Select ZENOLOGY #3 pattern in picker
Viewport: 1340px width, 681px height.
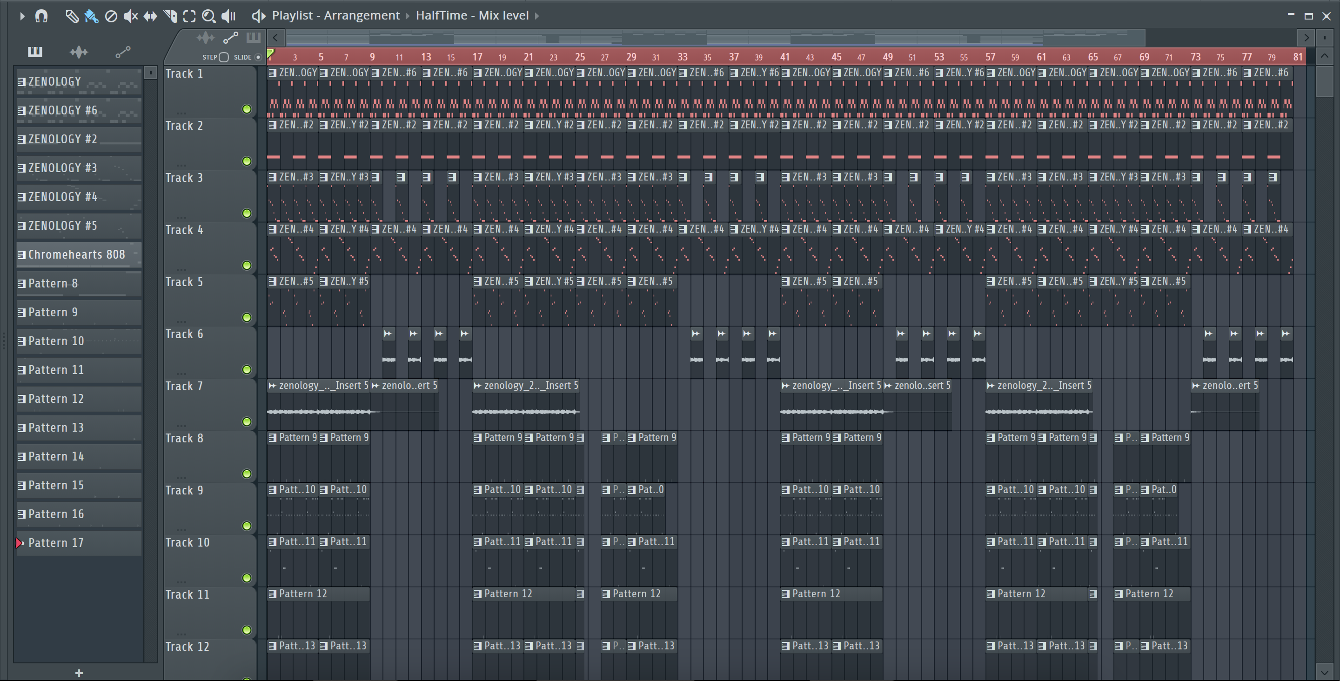point(79,168)
